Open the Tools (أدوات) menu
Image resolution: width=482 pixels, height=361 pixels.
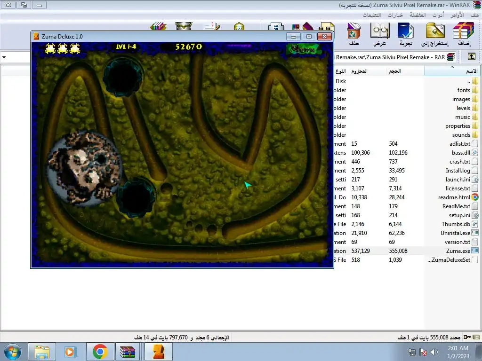(x=438, y=15)
